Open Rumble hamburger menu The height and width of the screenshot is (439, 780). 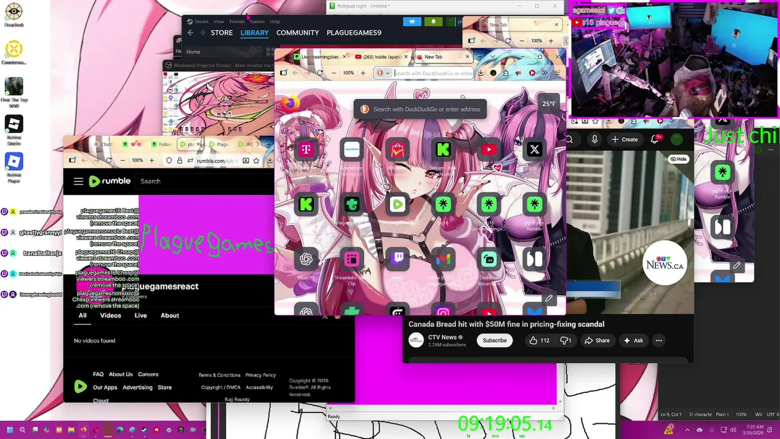pyautogui.click(x=79, y=181)
